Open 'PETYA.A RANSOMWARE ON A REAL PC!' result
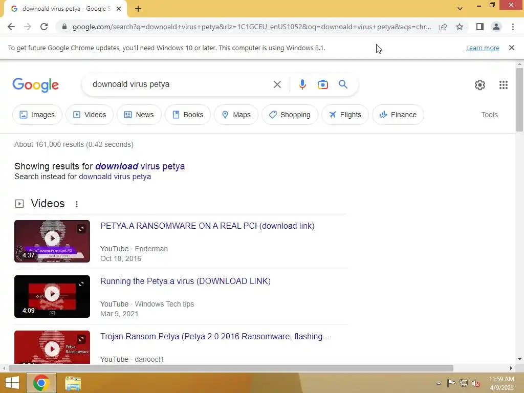The width and height of the screenshot is (524, 393). pyautogui.click(x=207, y=226)
